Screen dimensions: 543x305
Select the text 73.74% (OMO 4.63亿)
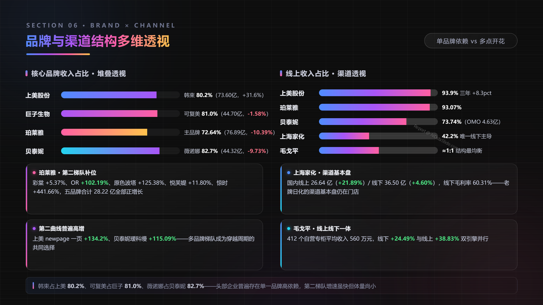471,122
